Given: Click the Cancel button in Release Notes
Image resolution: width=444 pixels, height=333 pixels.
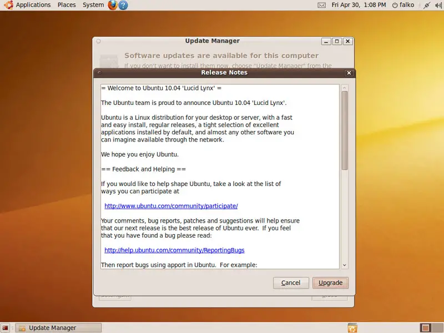Looking at the screenshot, I should (291, 283).
